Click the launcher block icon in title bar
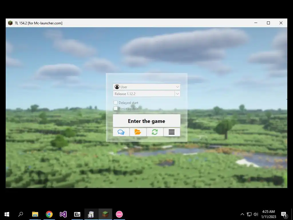 pos(10,23)
